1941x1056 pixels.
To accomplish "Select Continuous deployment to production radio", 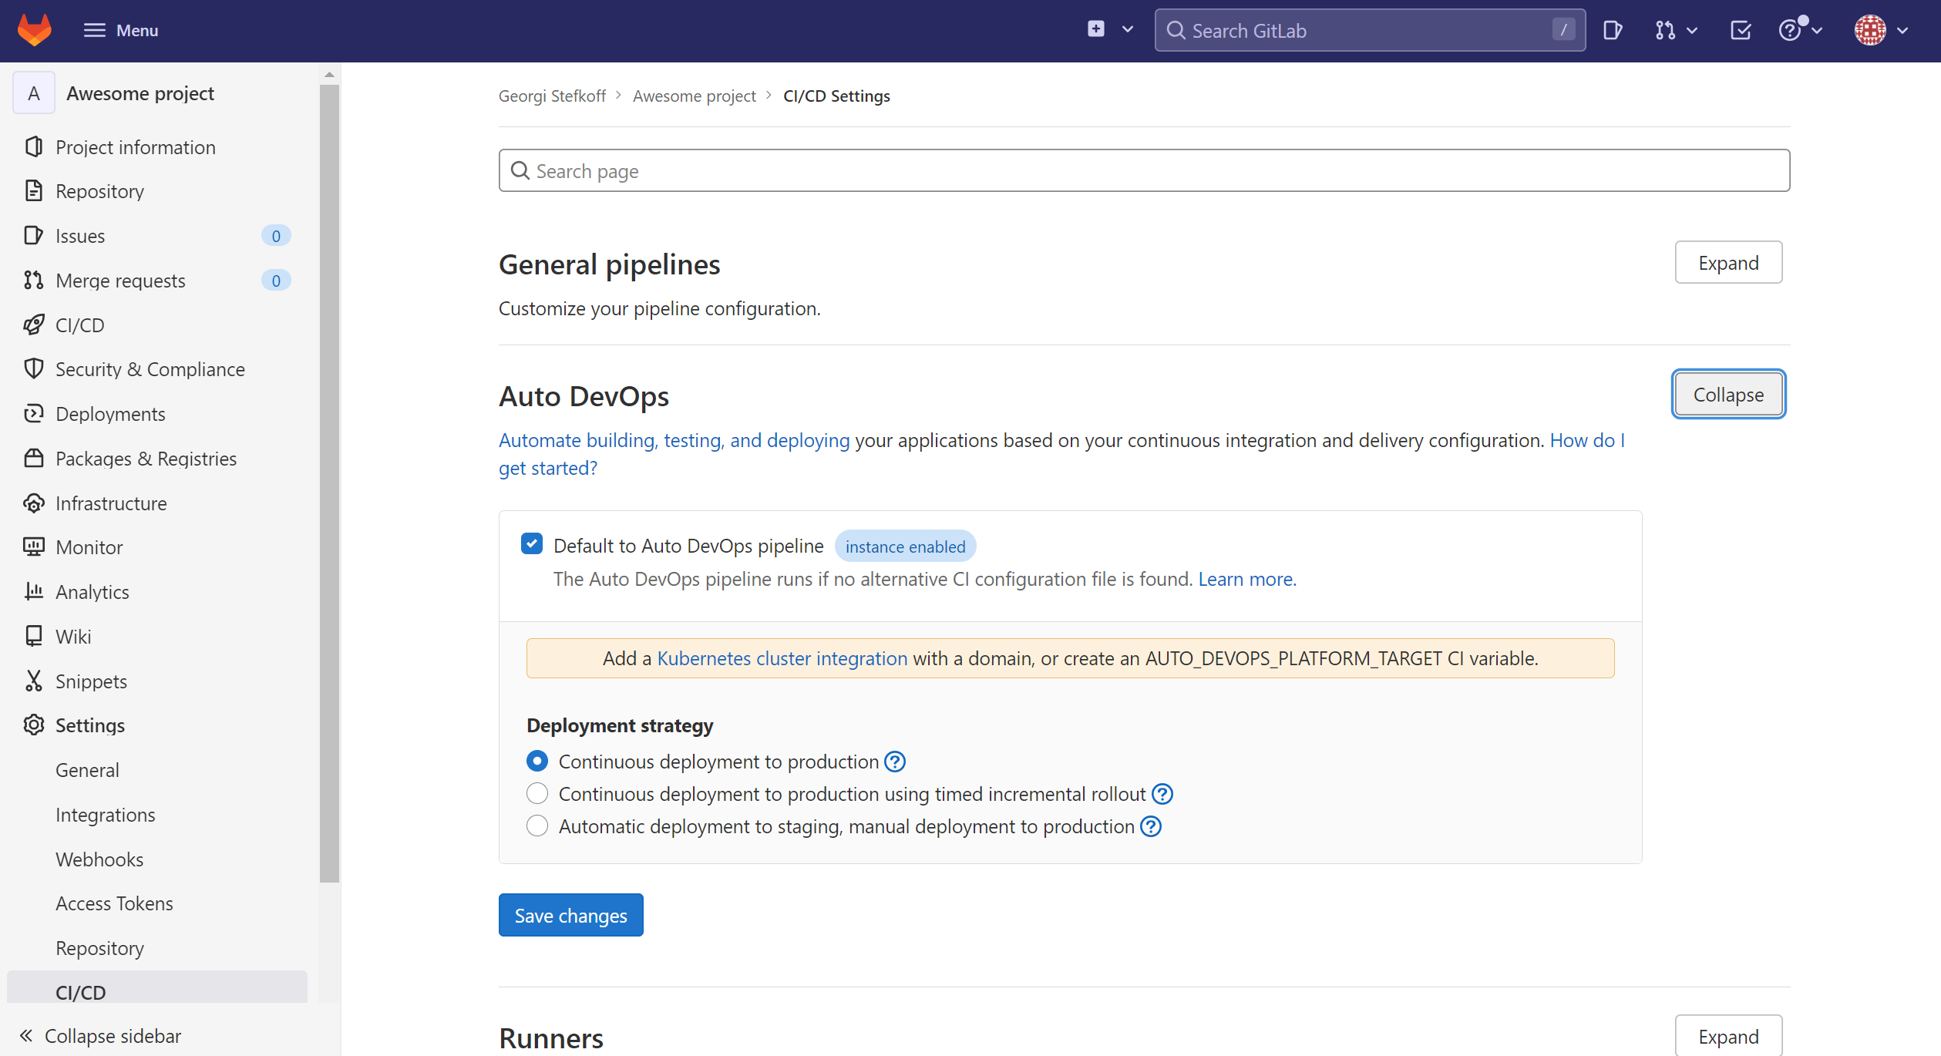I will (x=537, y=761).
